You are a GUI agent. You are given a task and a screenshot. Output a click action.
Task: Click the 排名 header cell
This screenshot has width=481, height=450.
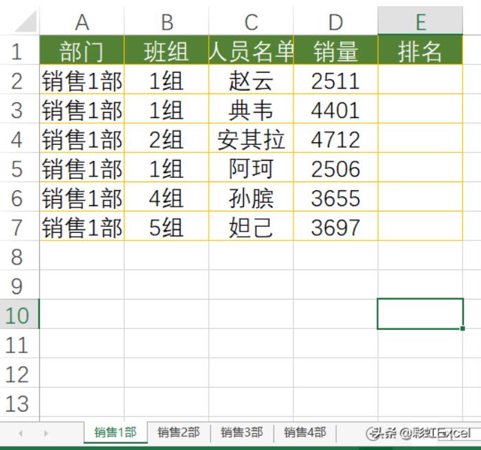click(420, 52)
